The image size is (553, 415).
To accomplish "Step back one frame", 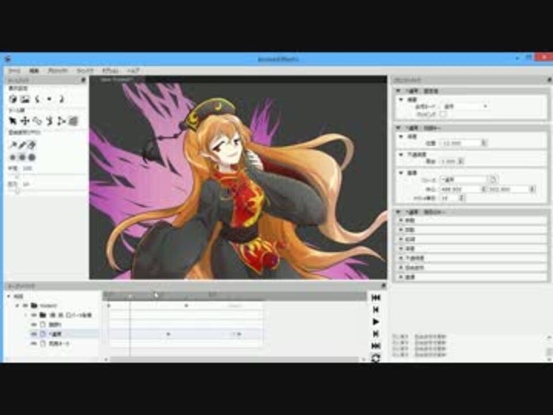I will (x=376, y=310).
